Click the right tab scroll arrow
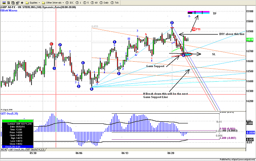The image size is (256, 161). click(5, 150)
